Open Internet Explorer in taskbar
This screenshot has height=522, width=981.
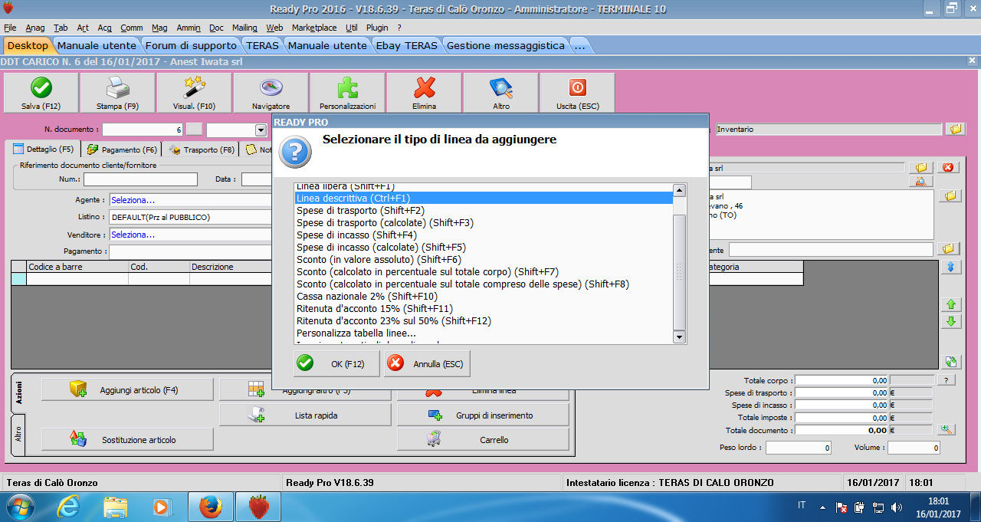69,507
